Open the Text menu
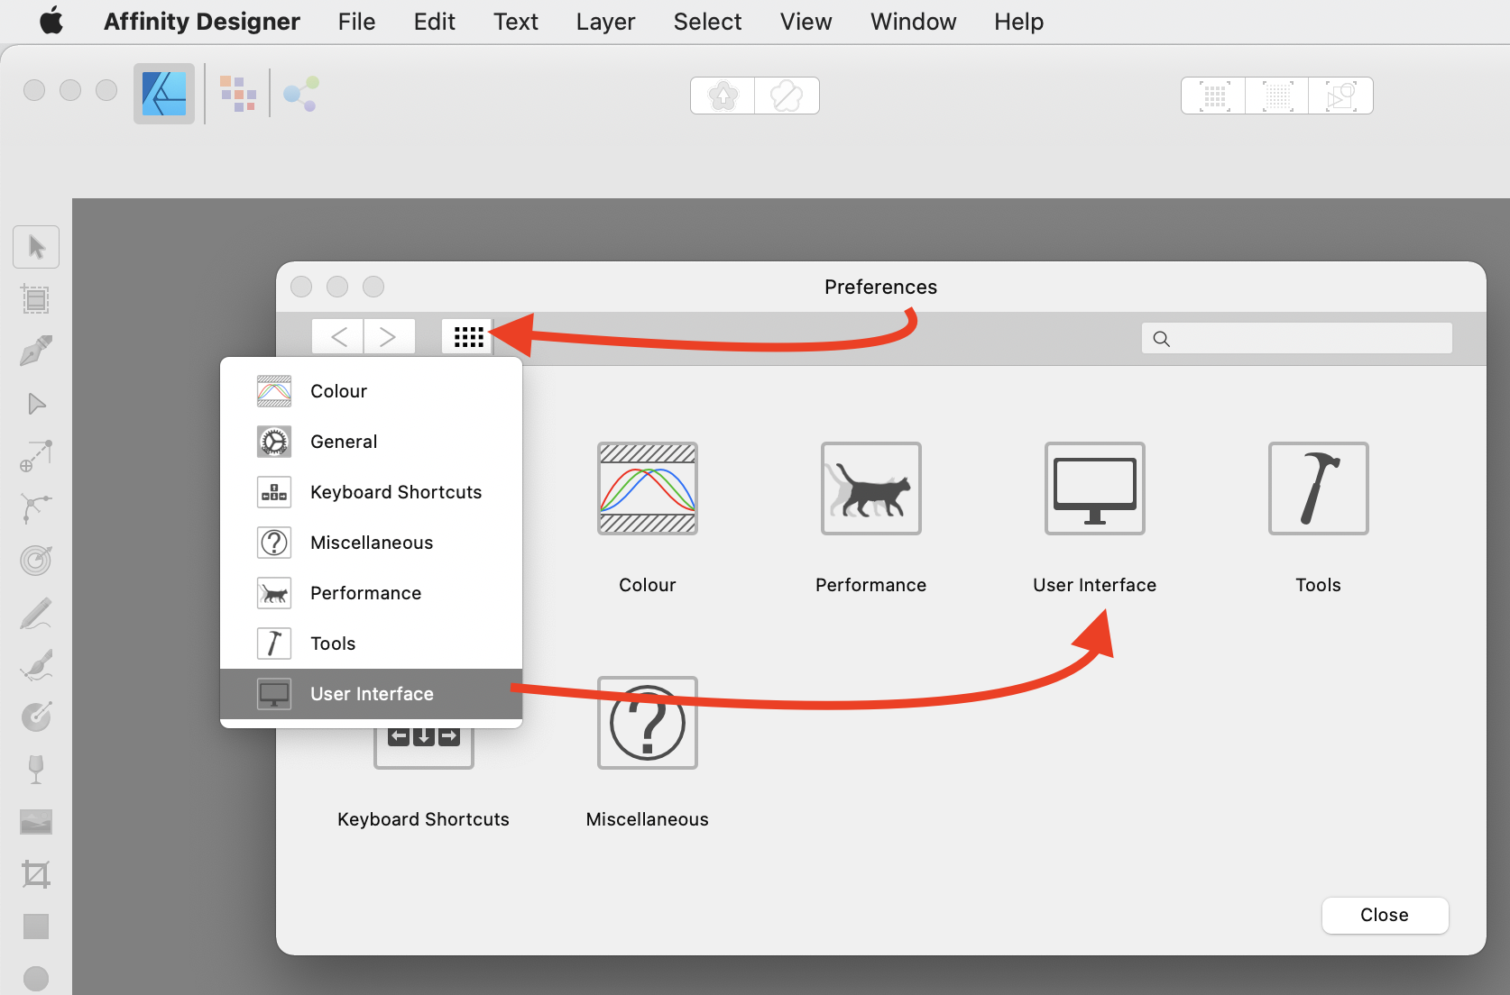 (516, 22)
